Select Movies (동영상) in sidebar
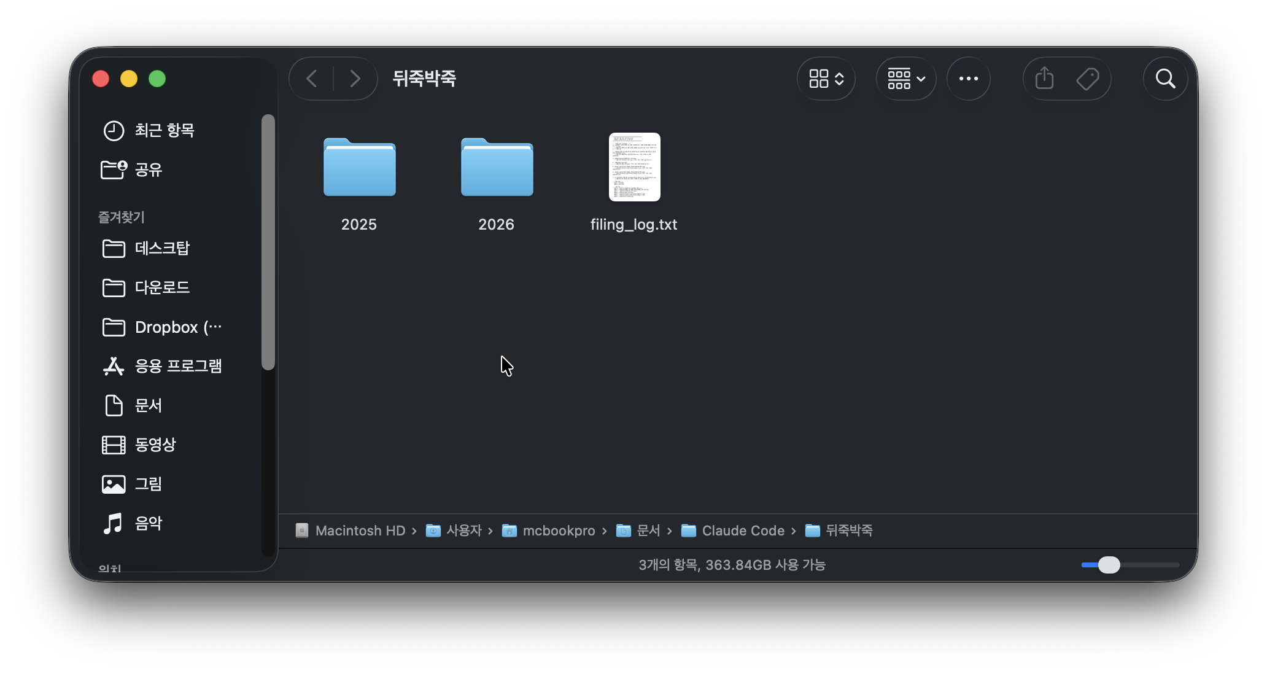The width and height of the screenshot is (1267, 673). [155, 445]
